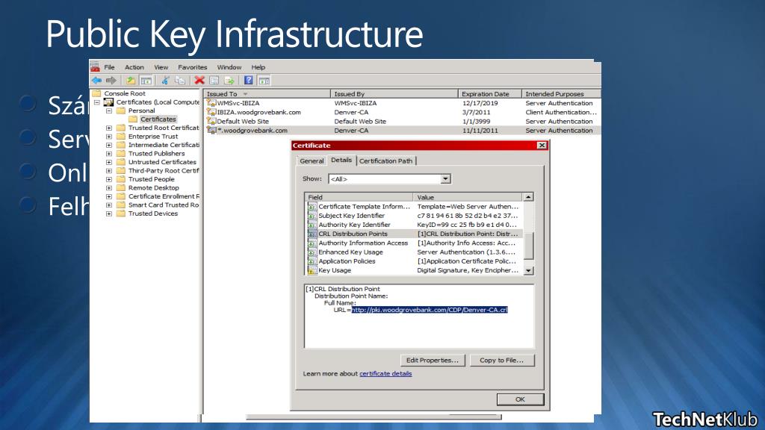This screenshot has height=430, width=765.
Task: Open the Favorites menu
Action: [192, 67]
